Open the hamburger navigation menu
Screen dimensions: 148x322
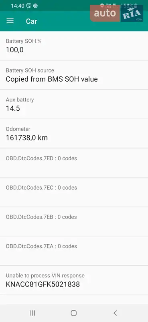click(10, 21)
